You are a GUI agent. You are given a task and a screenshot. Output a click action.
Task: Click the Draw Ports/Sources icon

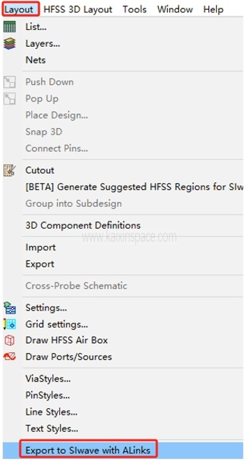pos(9,357)
